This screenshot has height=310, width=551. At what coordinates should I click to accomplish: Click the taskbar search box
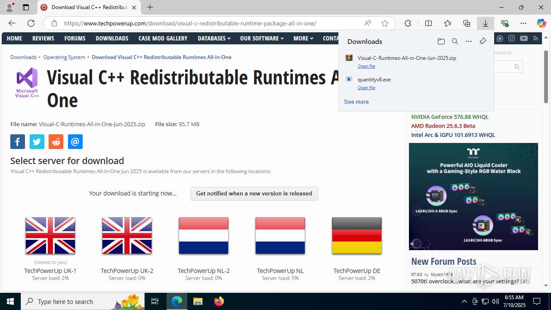(x=83, y=301)
